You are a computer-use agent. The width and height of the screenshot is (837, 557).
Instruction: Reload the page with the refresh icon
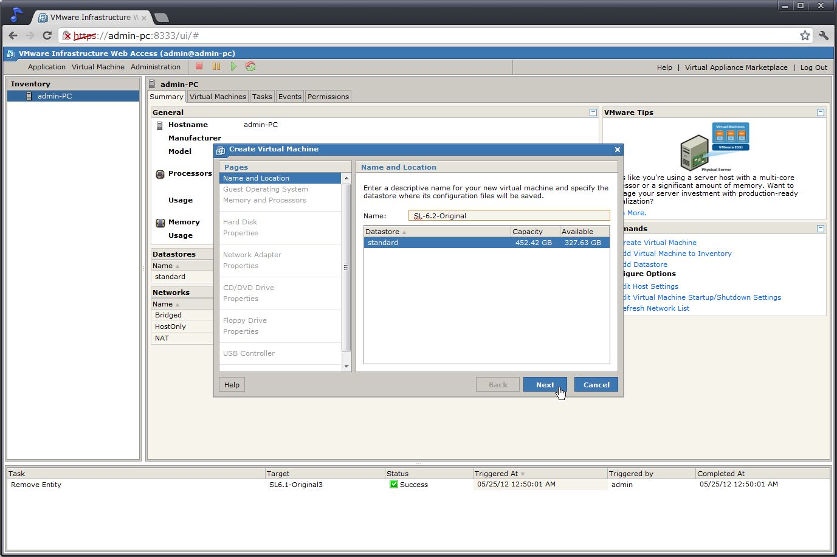tap(47, 35)
